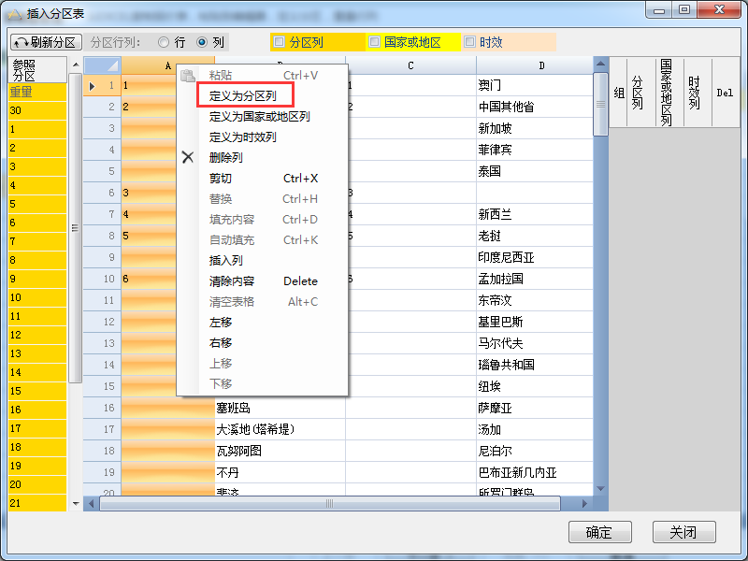
Task: Select 定义为时效列 in context menu
Action: click(x=242, y=137)
